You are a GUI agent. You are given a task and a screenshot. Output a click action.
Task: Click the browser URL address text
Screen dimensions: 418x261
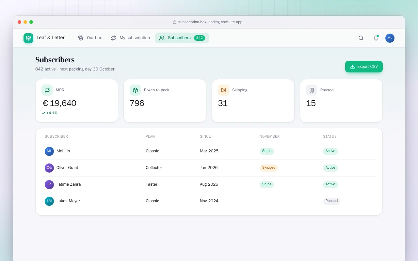tap(210, 22)
